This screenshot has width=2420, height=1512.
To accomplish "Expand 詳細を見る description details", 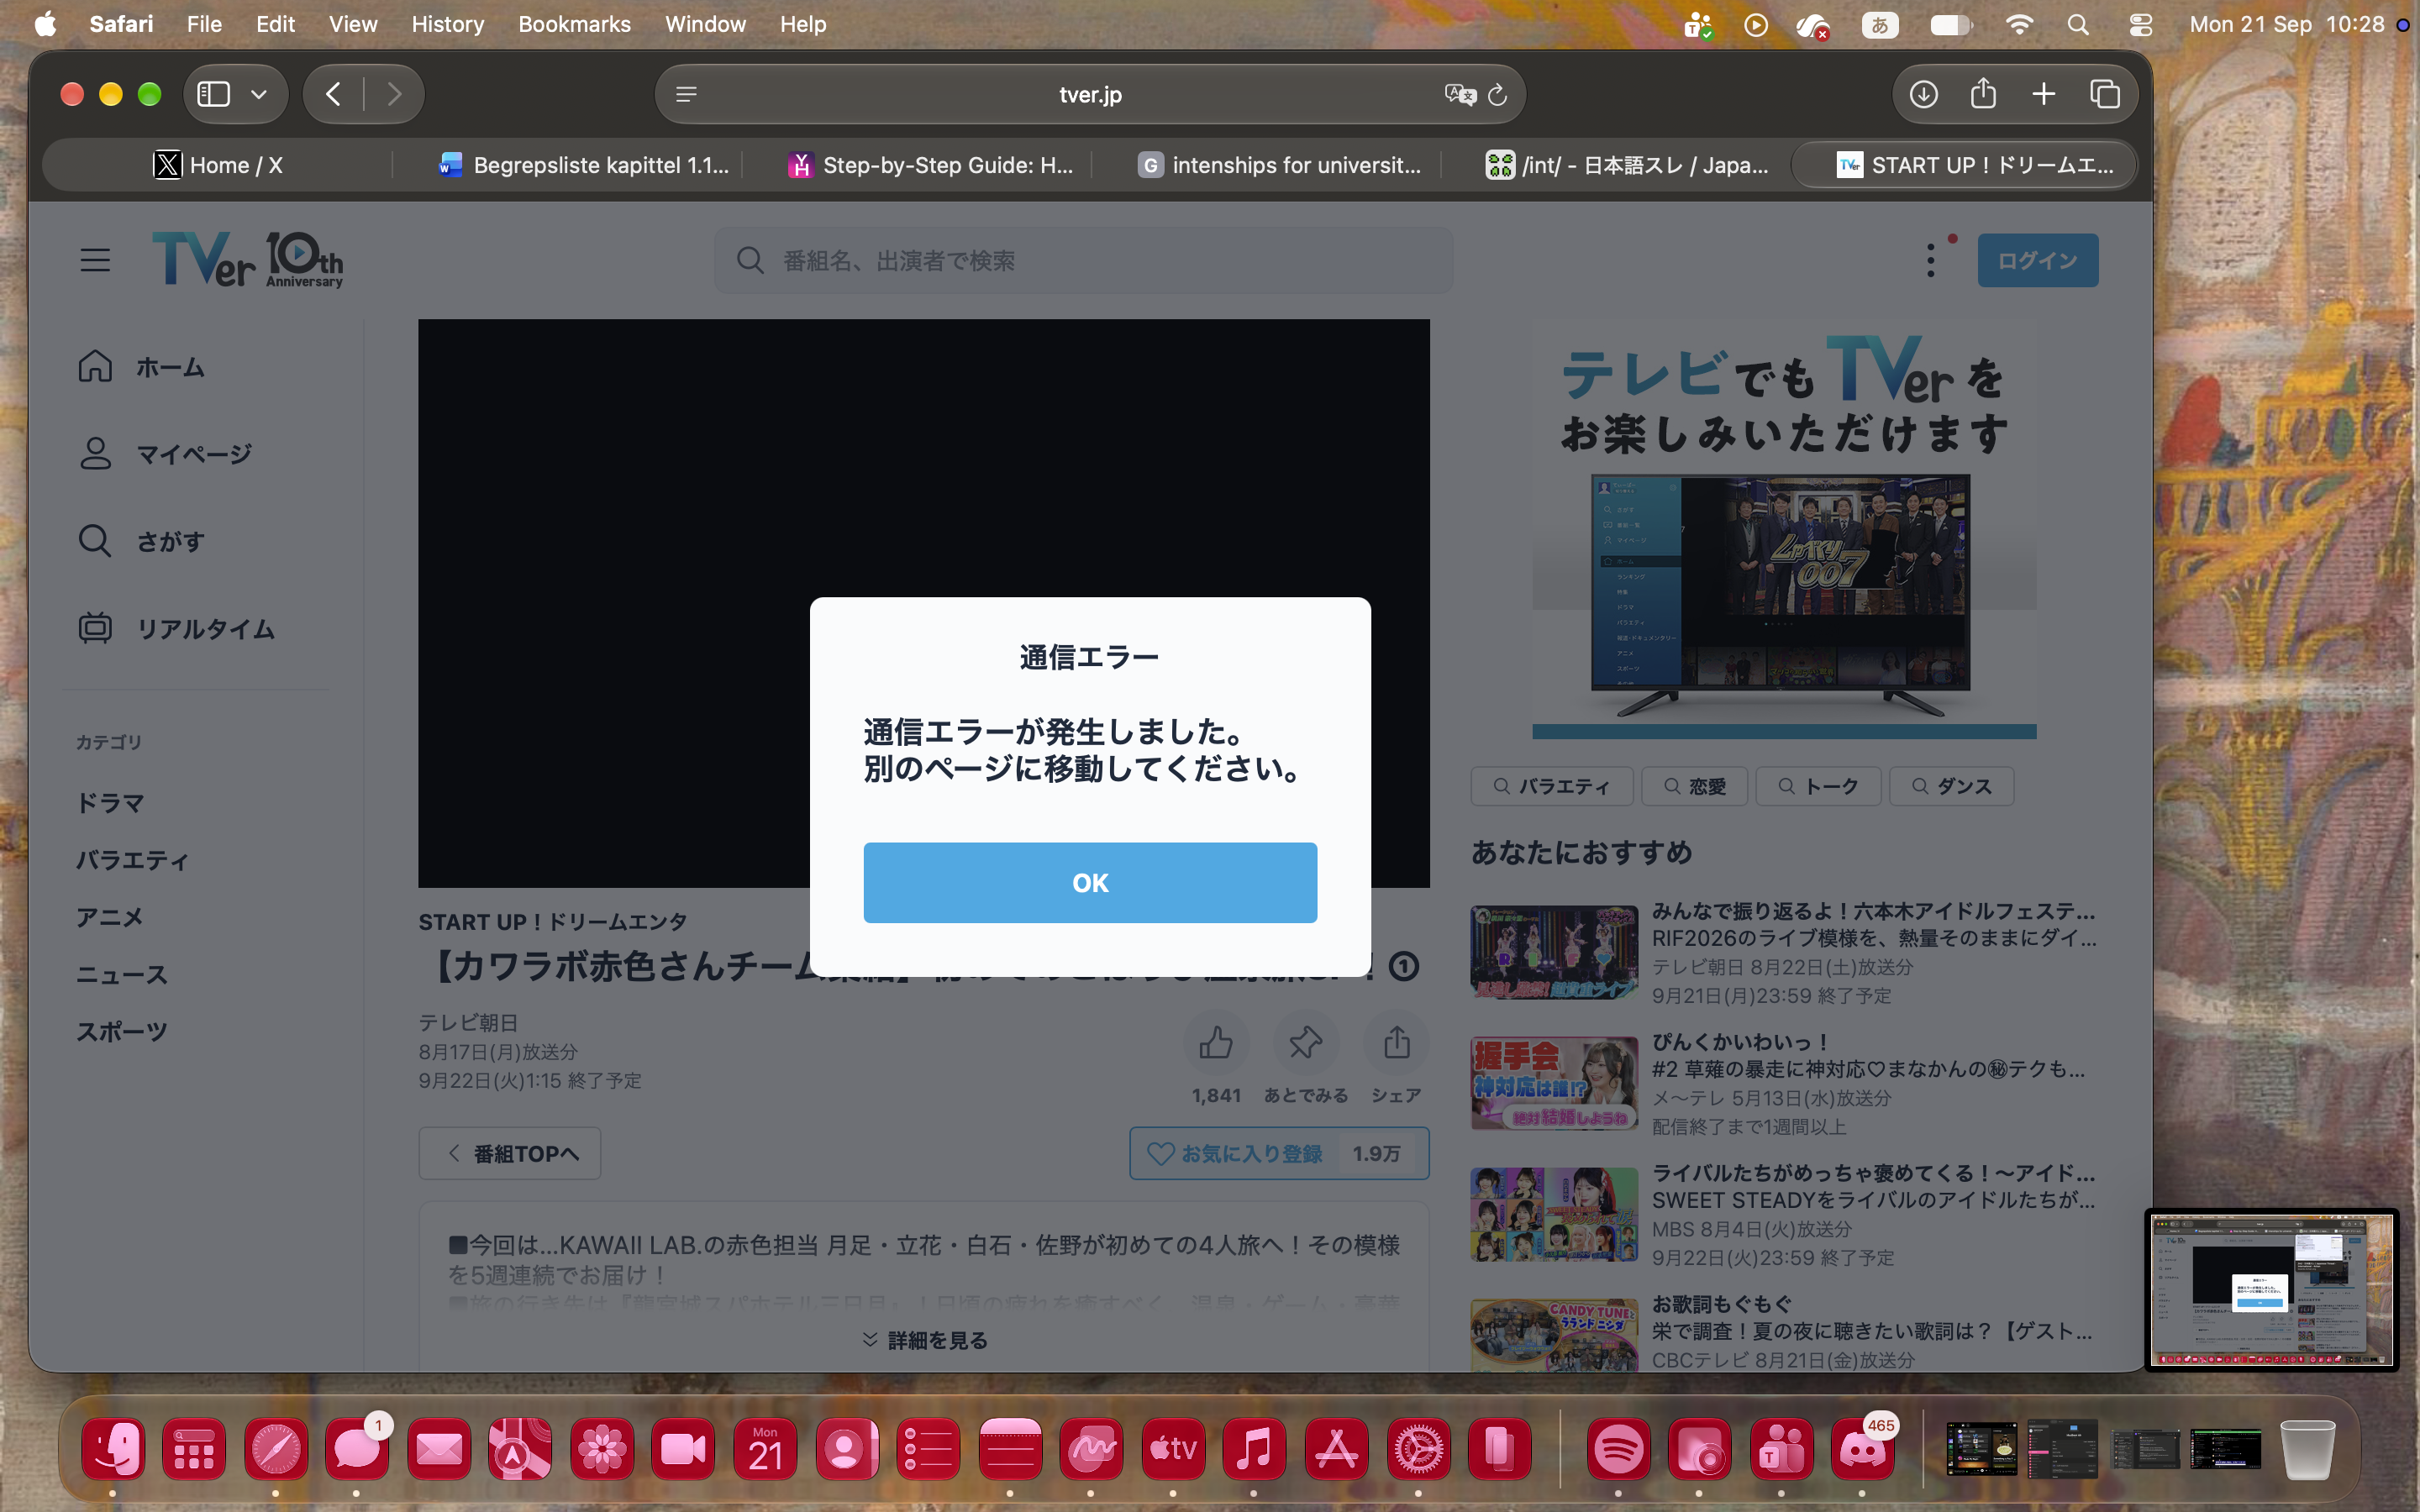I will click(x=924, y=1340).
